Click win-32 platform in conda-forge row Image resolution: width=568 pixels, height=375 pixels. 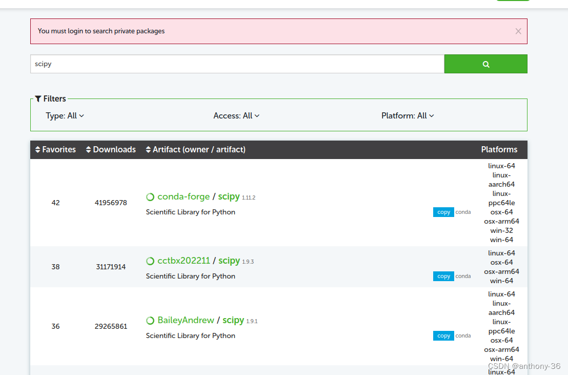[x=501, y=231]
